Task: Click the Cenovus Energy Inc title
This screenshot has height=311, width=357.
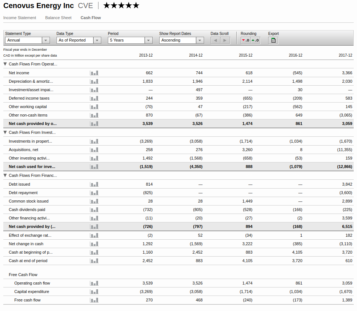Action: point(39,6)
